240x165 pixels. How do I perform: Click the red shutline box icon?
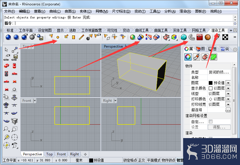(x=199, y=37)
